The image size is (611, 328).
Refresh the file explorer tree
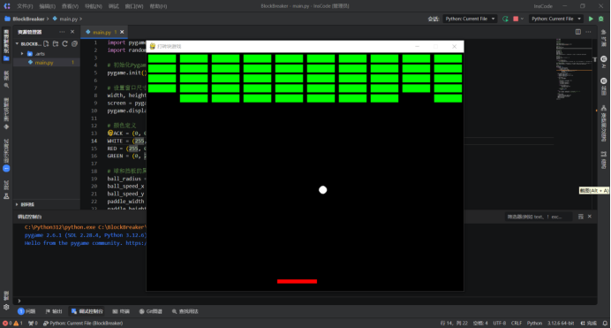coord(65,43)
